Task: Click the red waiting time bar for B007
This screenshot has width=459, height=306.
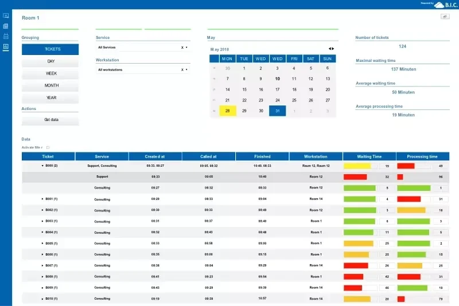Action: click(x=354, y=266)
